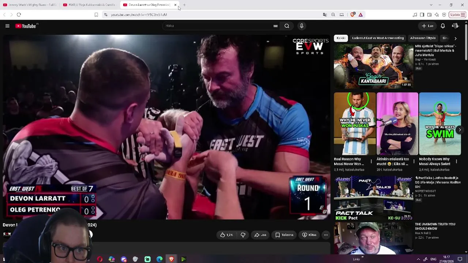This screenshot has width=468, height=263.
Task: Go to YouTube home via logo
Action: point(26,26)
